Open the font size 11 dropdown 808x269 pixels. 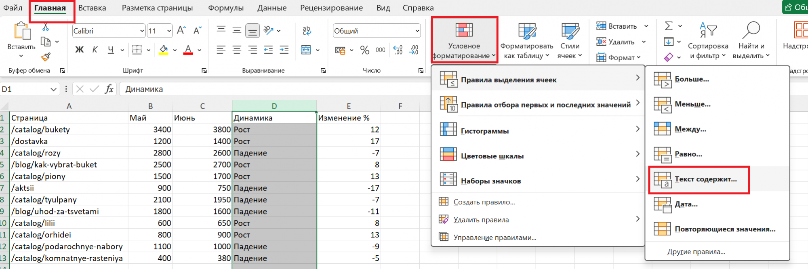click(169, 31)
